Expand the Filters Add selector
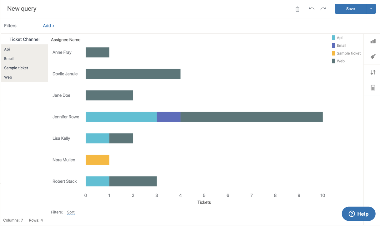Viewport: 380px width, 226px height. [48, 26]
